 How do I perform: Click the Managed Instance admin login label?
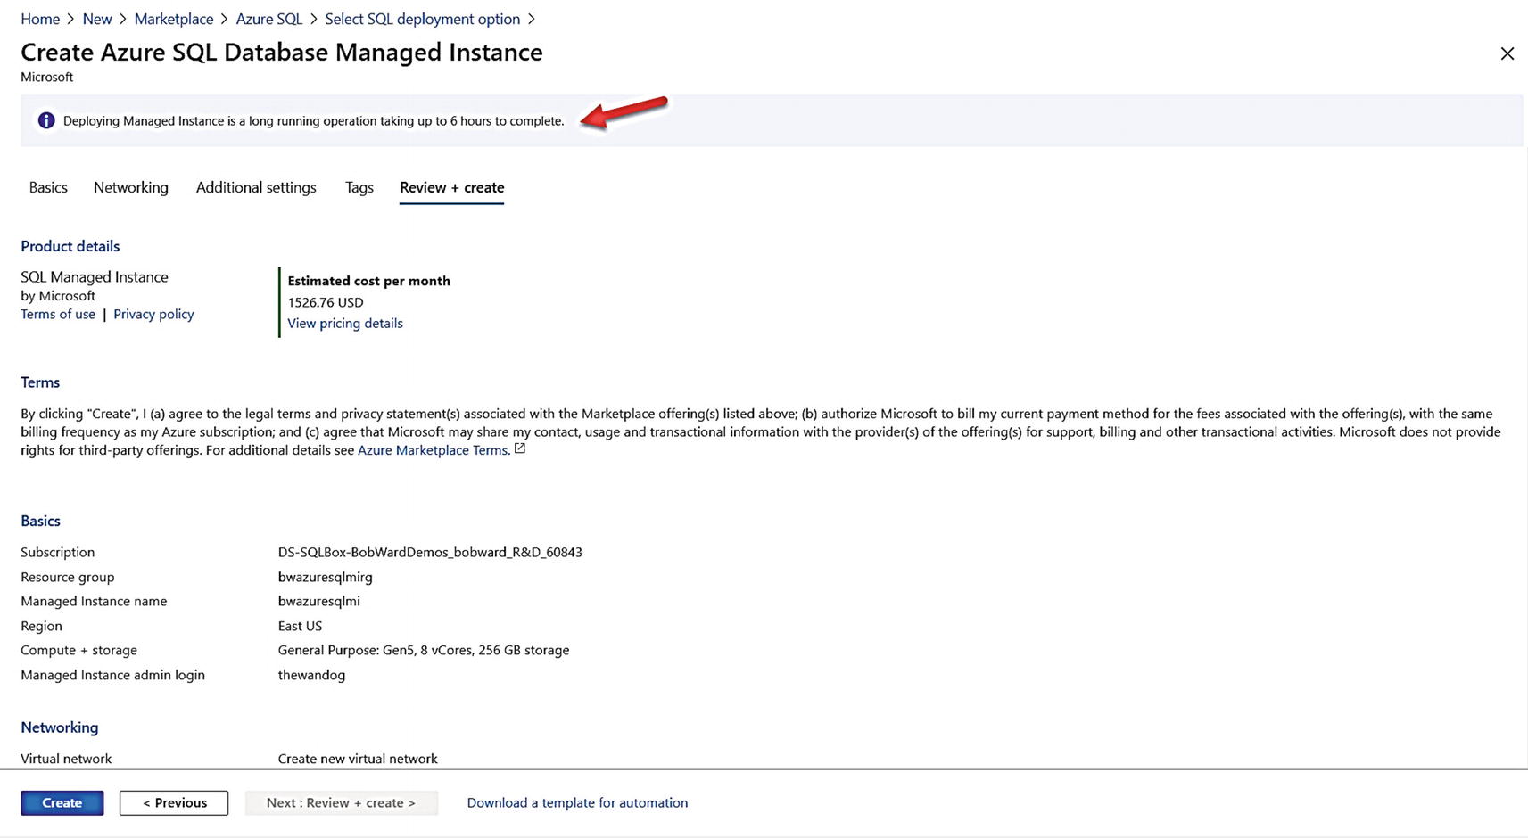(113, 675)
